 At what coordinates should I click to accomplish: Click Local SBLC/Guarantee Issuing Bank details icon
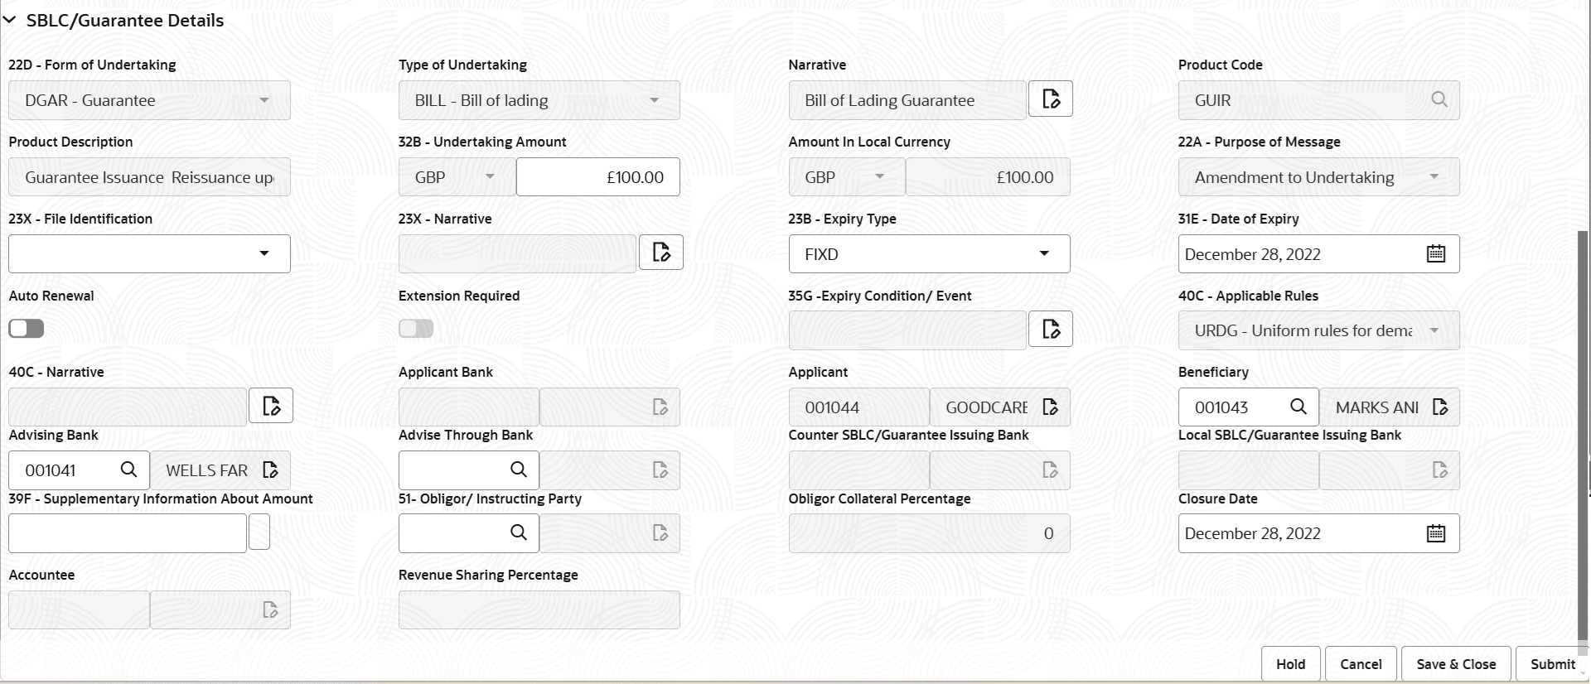[x=1440, y=470]
